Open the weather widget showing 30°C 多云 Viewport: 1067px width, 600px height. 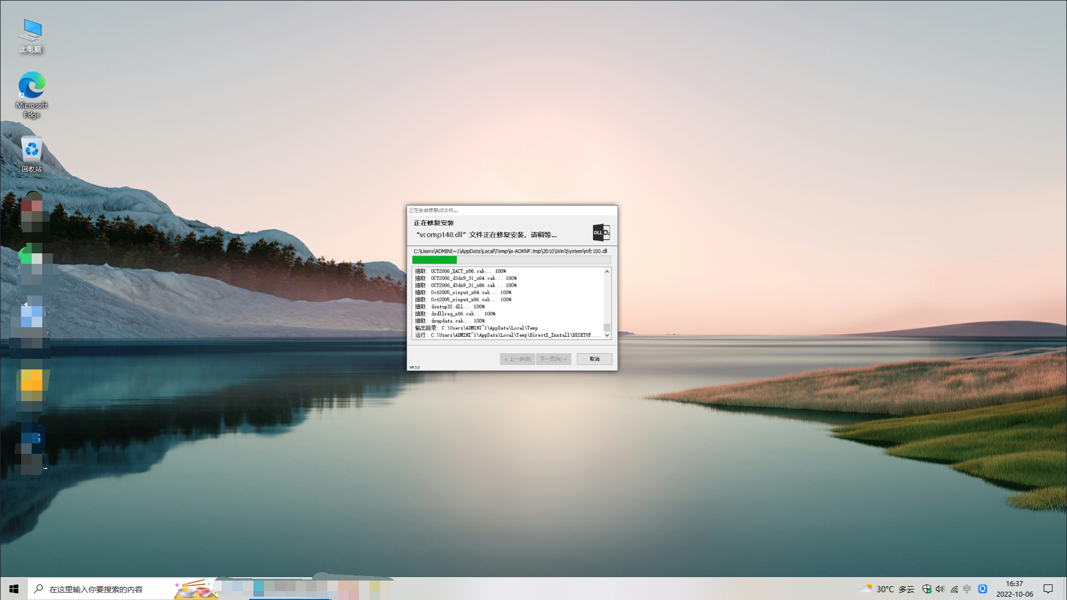[x=887, y=589]
